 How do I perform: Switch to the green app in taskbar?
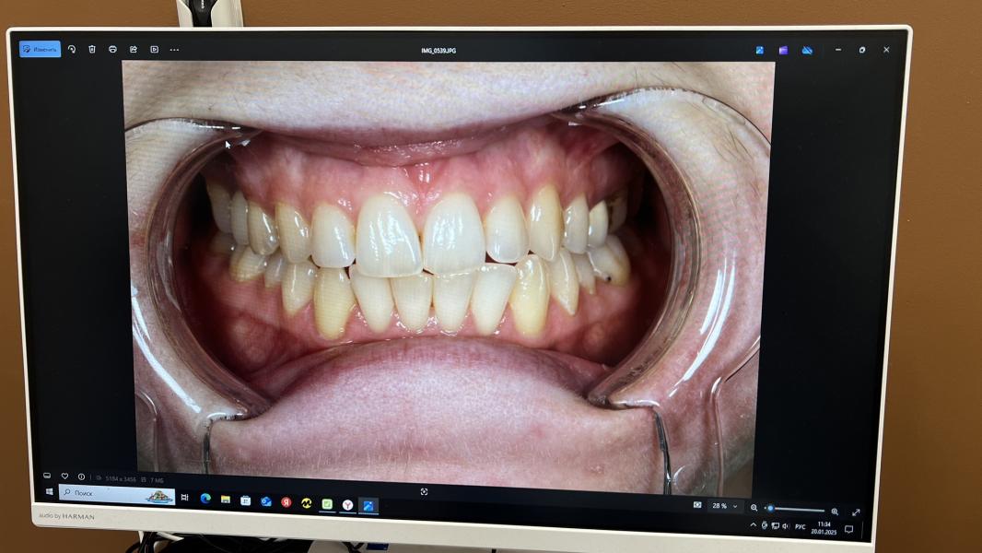(x=327, y=503)
